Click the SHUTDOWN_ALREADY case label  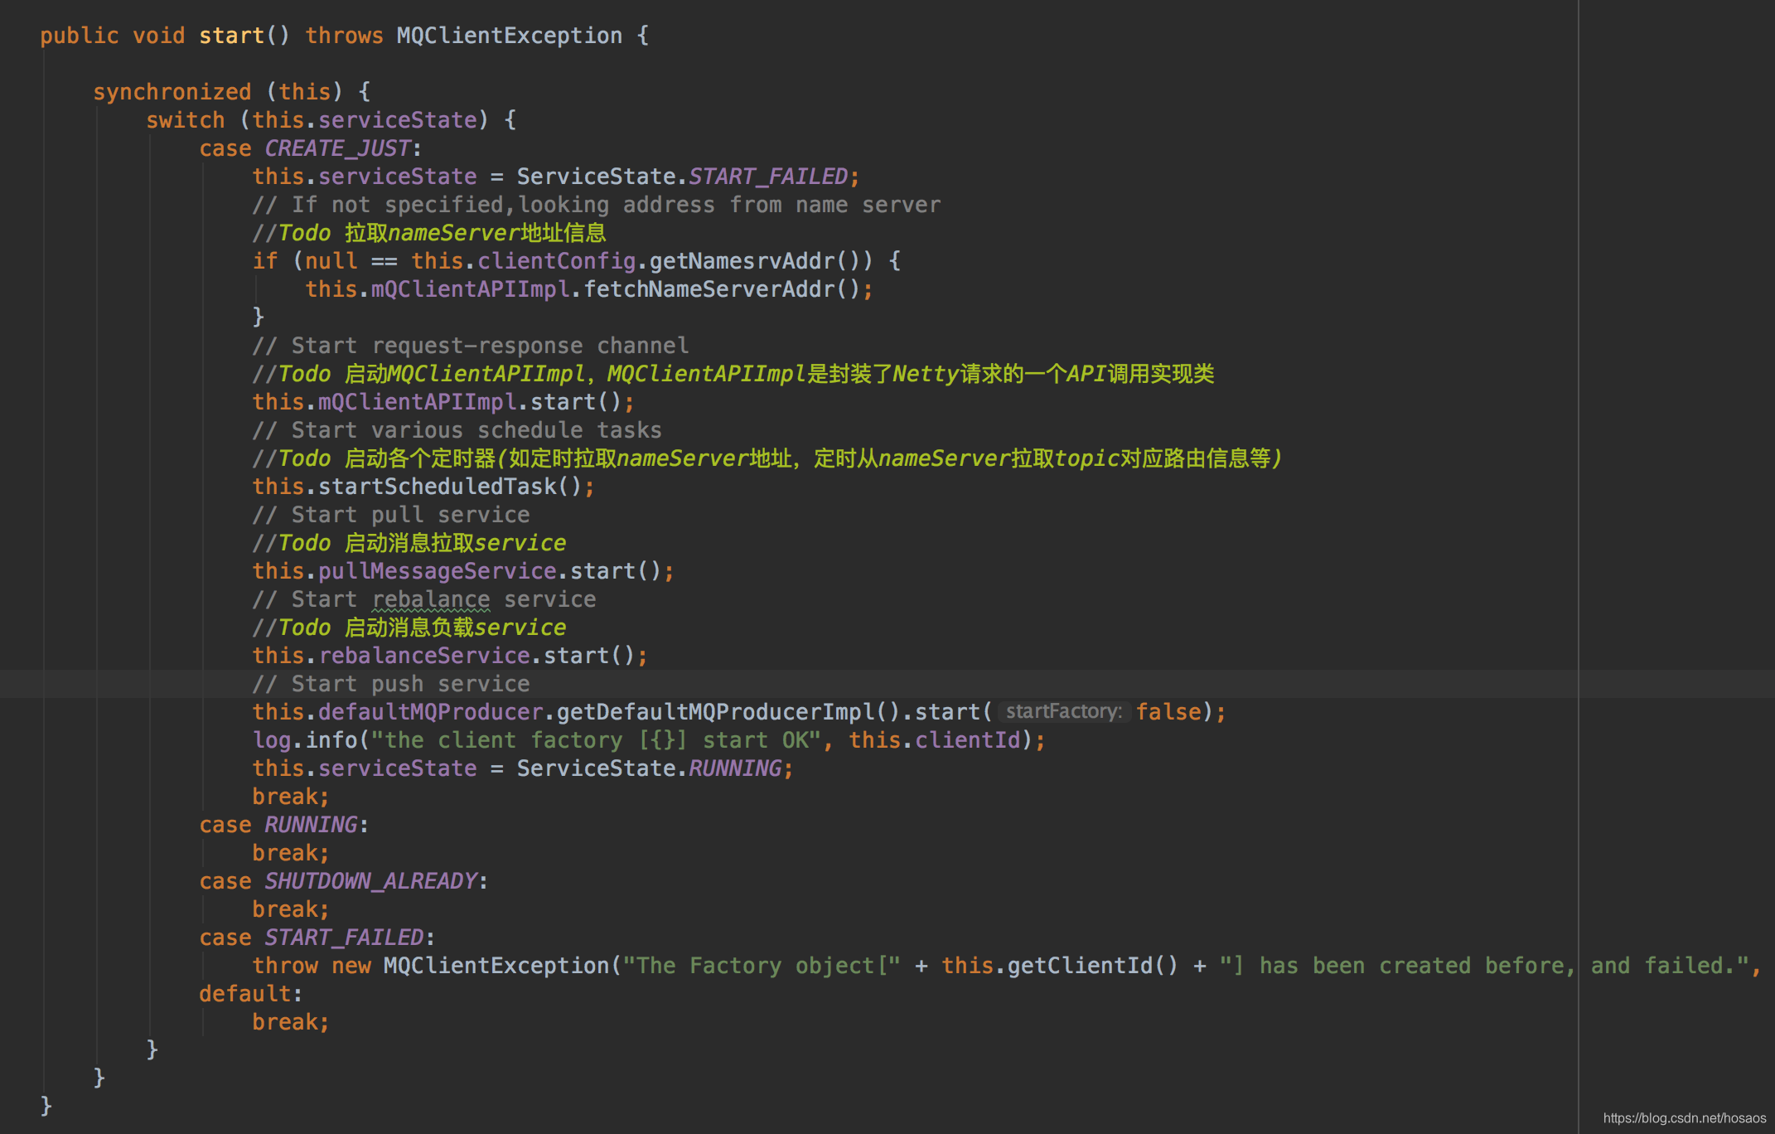tap(370, 881)
